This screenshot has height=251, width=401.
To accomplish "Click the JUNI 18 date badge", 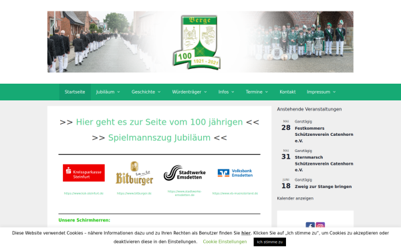I will [286, 183].
